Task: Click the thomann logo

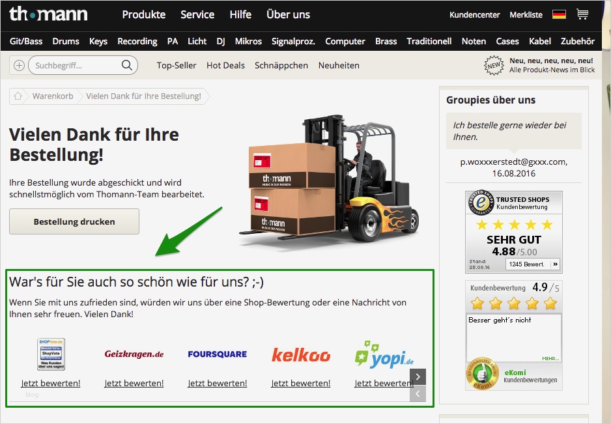Action: [48, 14]
